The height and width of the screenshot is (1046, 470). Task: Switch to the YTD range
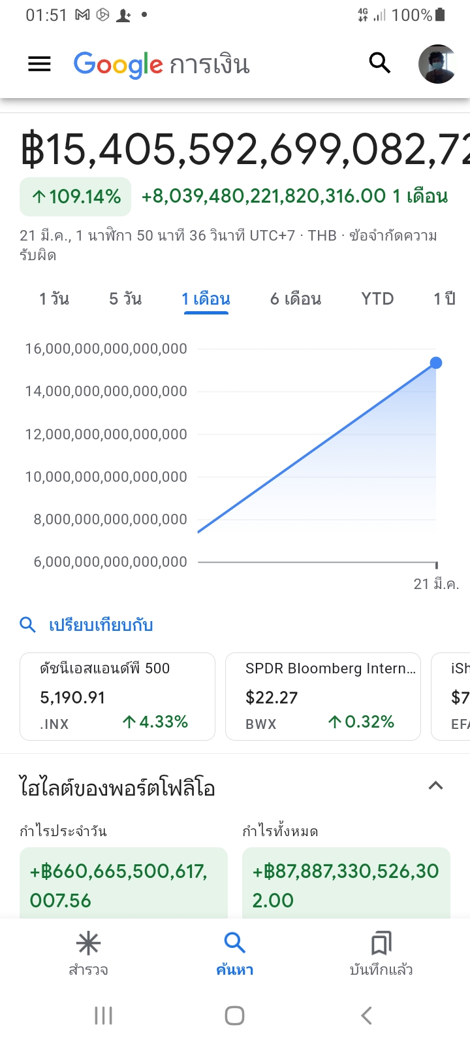click(x=377, y=299)
